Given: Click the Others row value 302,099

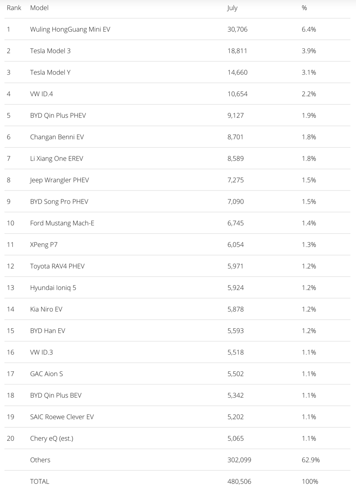Looking at the screenshot, I should 239,460.
